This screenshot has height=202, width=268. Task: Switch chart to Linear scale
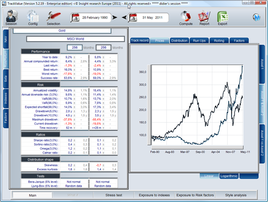209,176
